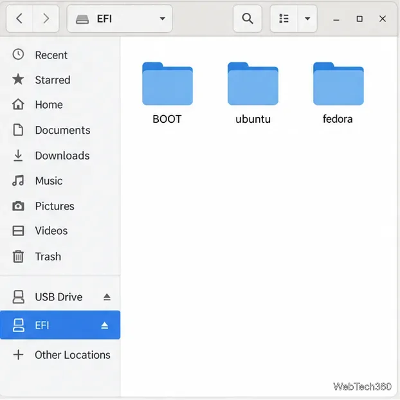The height and width of the screenshot is (400, 400).
Task: Click the Trash bin icon
Action: [18, 257]
